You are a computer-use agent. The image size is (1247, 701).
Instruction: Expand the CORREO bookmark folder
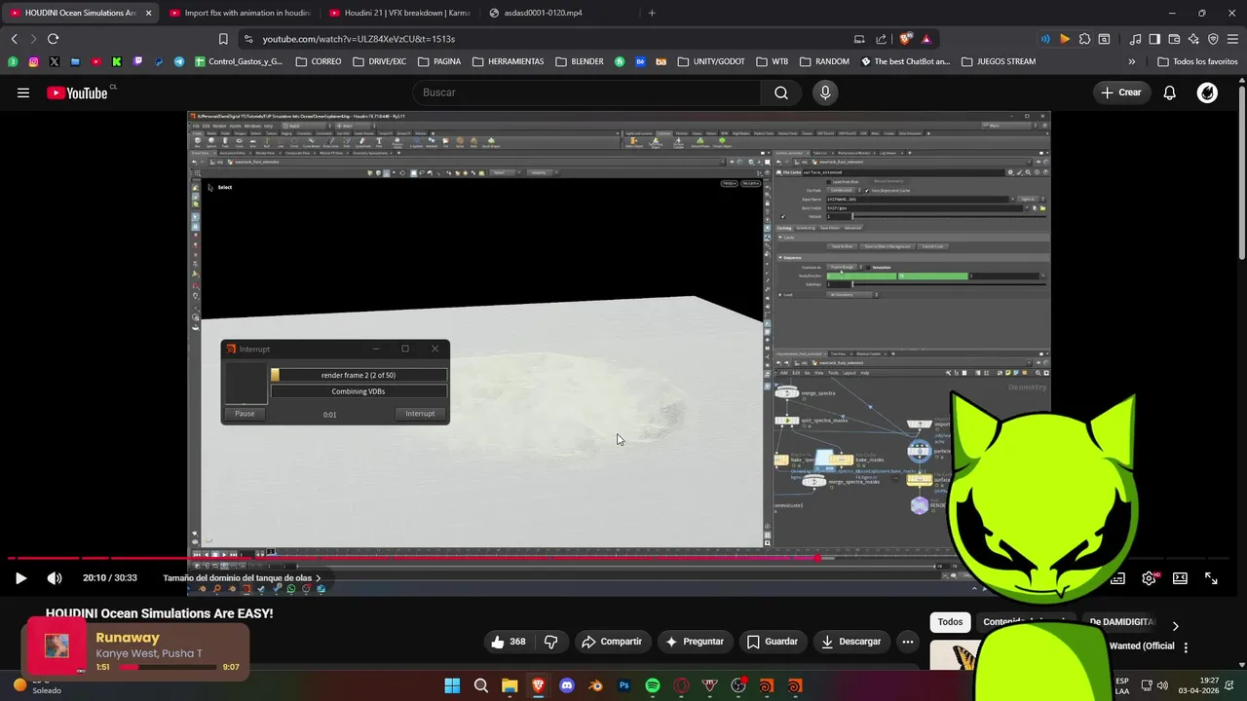[x=319, y=61]
